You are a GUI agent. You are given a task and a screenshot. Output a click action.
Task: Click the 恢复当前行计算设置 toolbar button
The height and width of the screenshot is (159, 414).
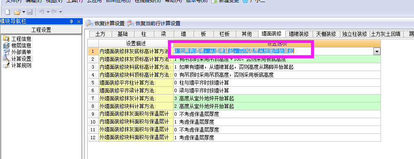(154, 24)
